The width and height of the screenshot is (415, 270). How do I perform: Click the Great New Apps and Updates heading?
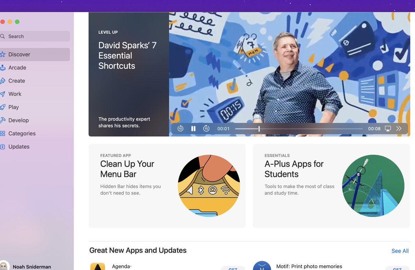click(x=138, y=250)
